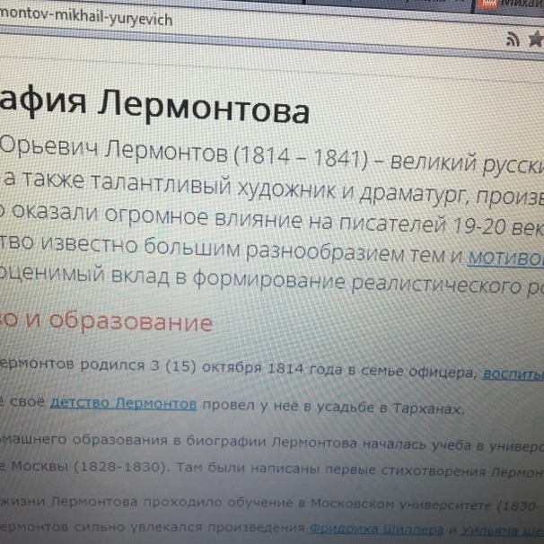Viewport: 544px width, 544px height.
Task: Click the text Там были написаны первые стихотворения
Action: click(330, 469)
